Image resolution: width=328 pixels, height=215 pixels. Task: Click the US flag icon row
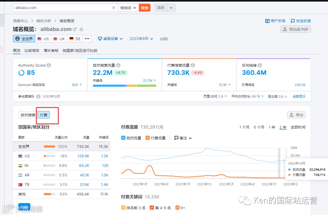coord(62,156)
